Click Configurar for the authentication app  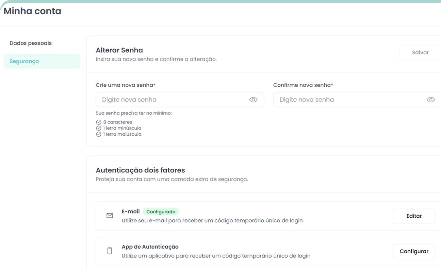click(x=414, y=251)
